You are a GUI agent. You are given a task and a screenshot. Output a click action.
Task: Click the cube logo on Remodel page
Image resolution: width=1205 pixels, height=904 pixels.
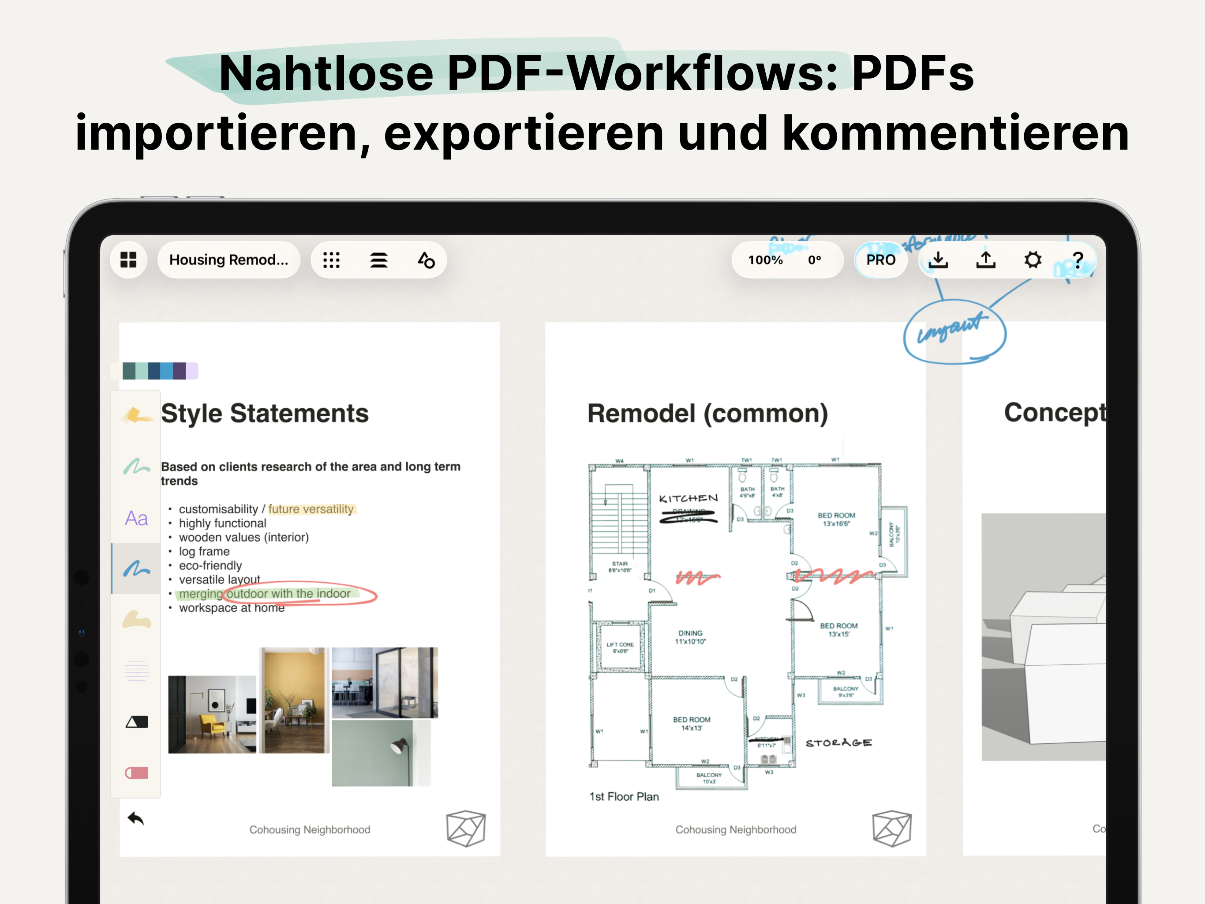(892, 829)
